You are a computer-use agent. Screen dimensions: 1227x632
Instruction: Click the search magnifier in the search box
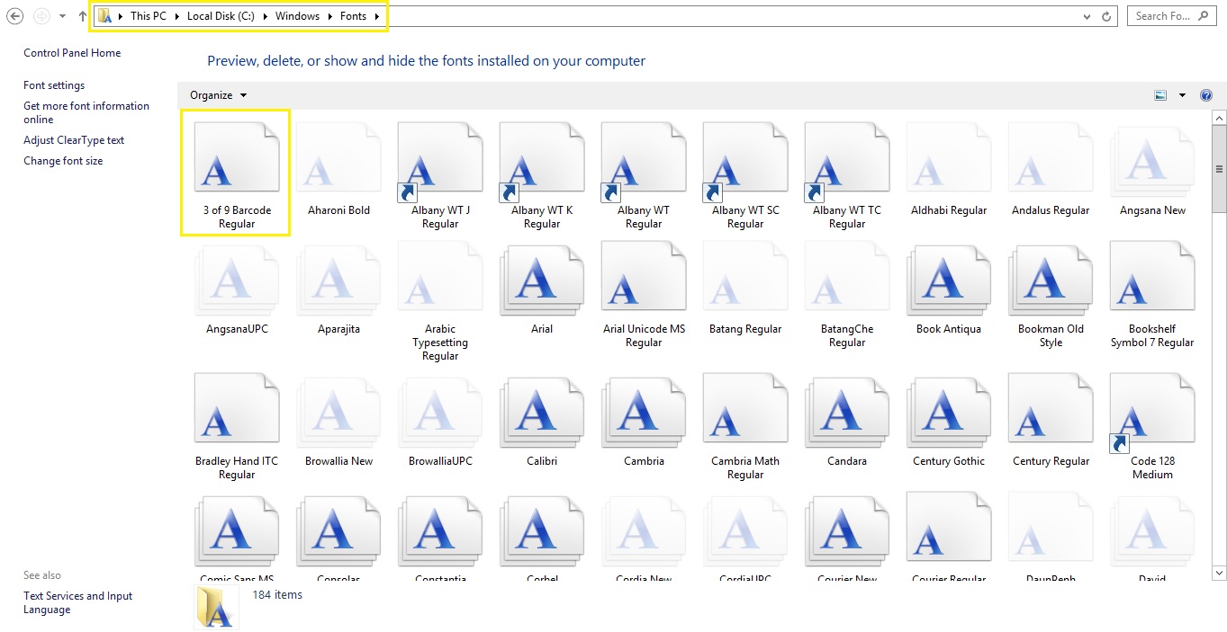1204,15
